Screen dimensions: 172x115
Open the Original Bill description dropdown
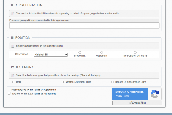[x=51, y=55]
